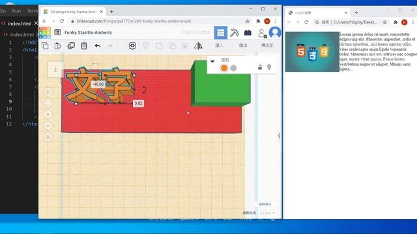The height and width of the screenshot is (234, 417).
Task: Click the edit grid button
Action: [265, 204]
